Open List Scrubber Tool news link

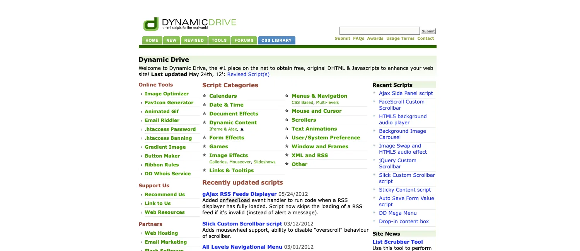[397, 242]
